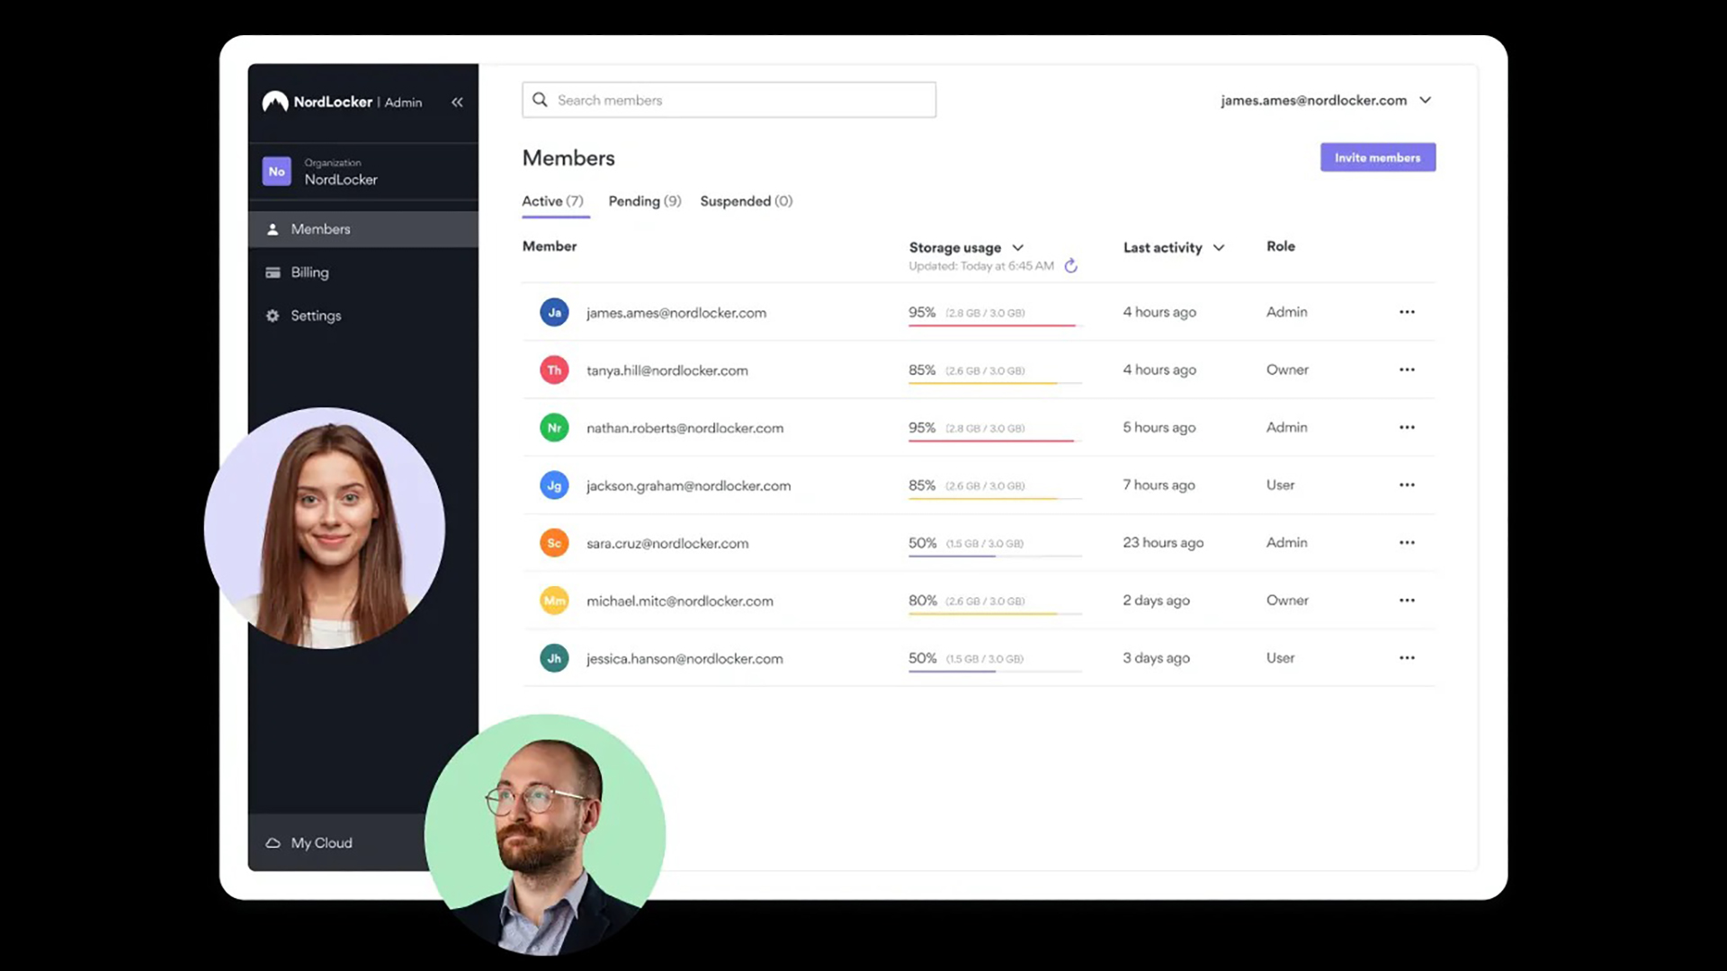Open the Billing sidebar section
1727x971 pixels.
[363, 272]
